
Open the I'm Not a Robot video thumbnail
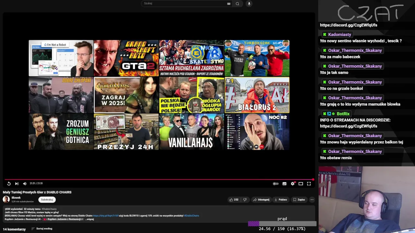click(61, 58)
